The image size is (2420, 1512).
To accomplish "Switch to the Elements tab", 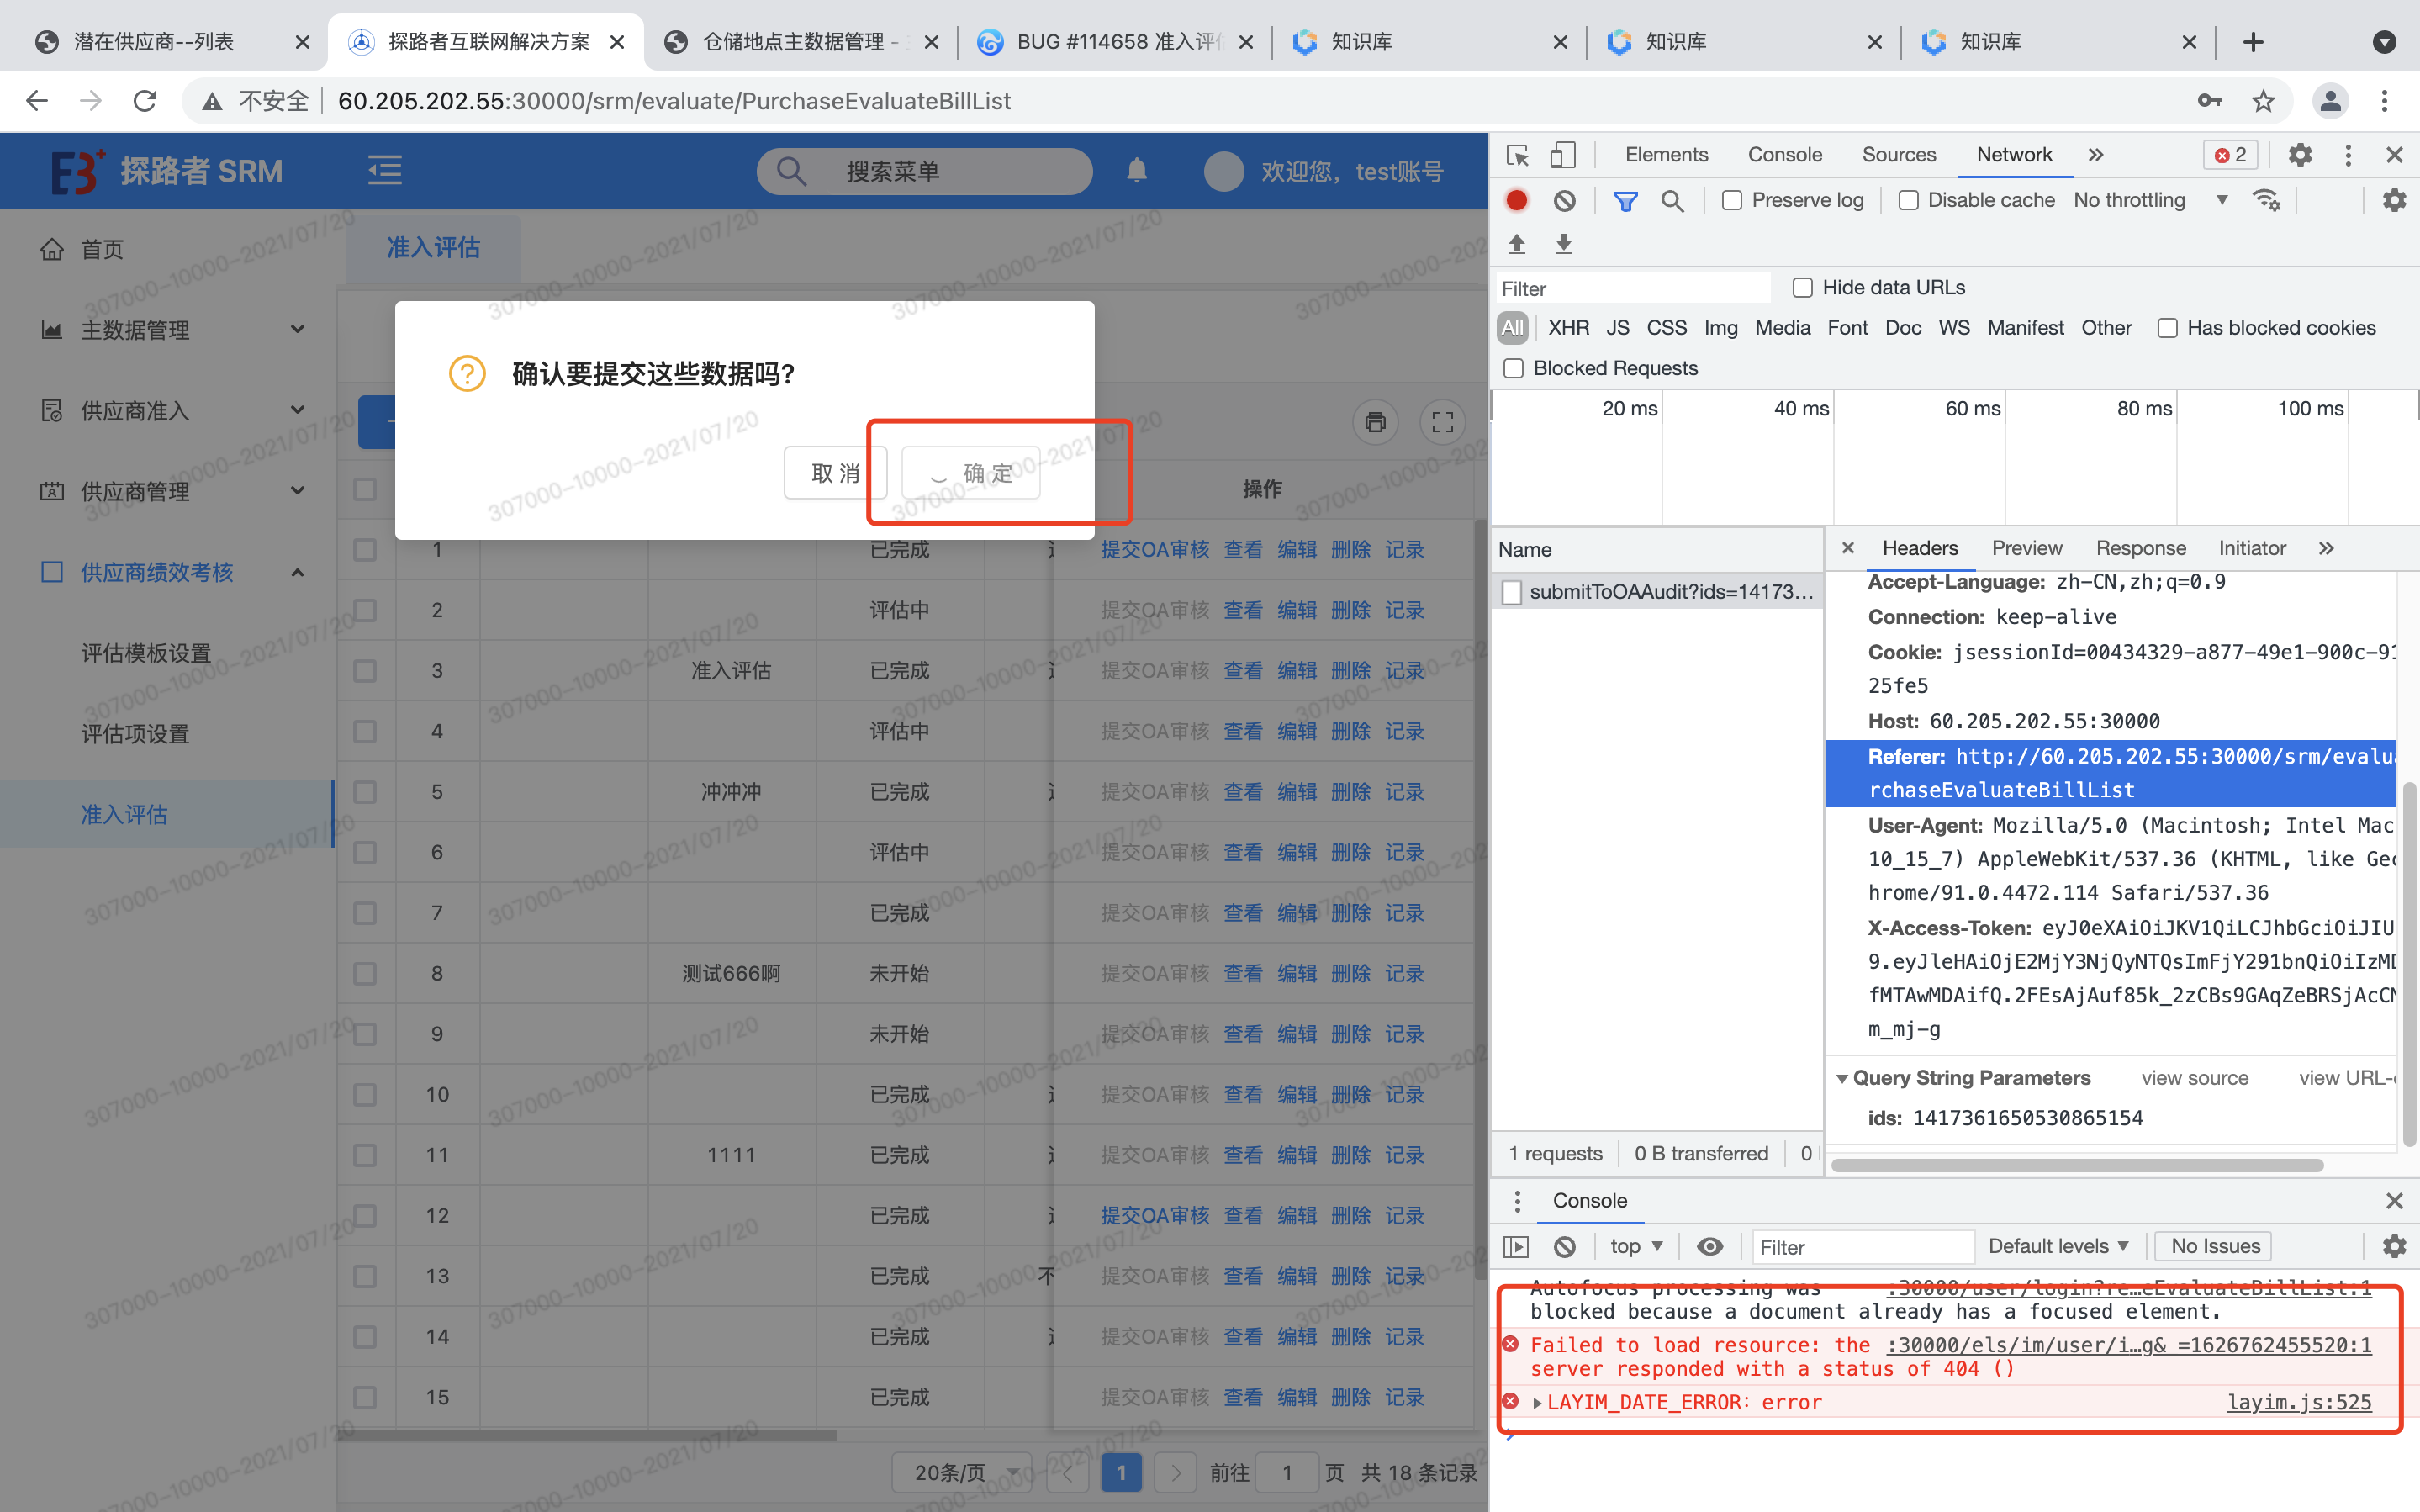I will [x=1665, y=155].
